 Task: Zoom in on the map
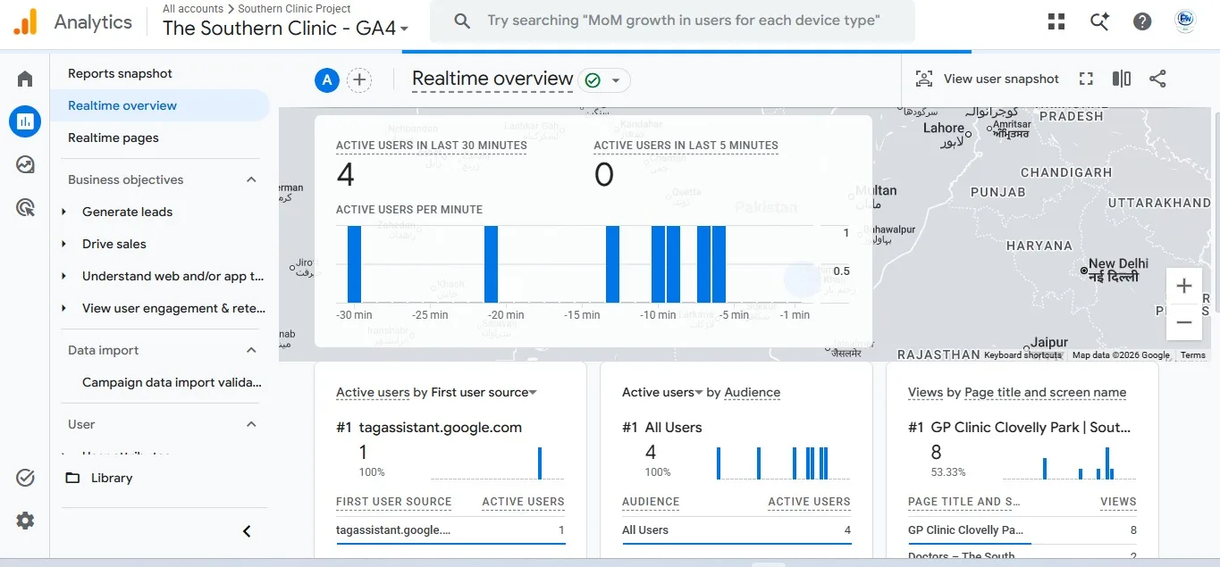[x=1184, y=287]
